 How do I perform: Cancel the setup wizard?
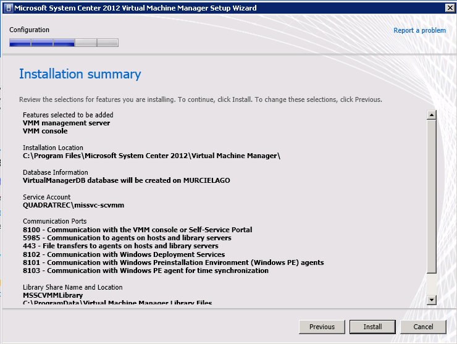[x=423, y=327]
